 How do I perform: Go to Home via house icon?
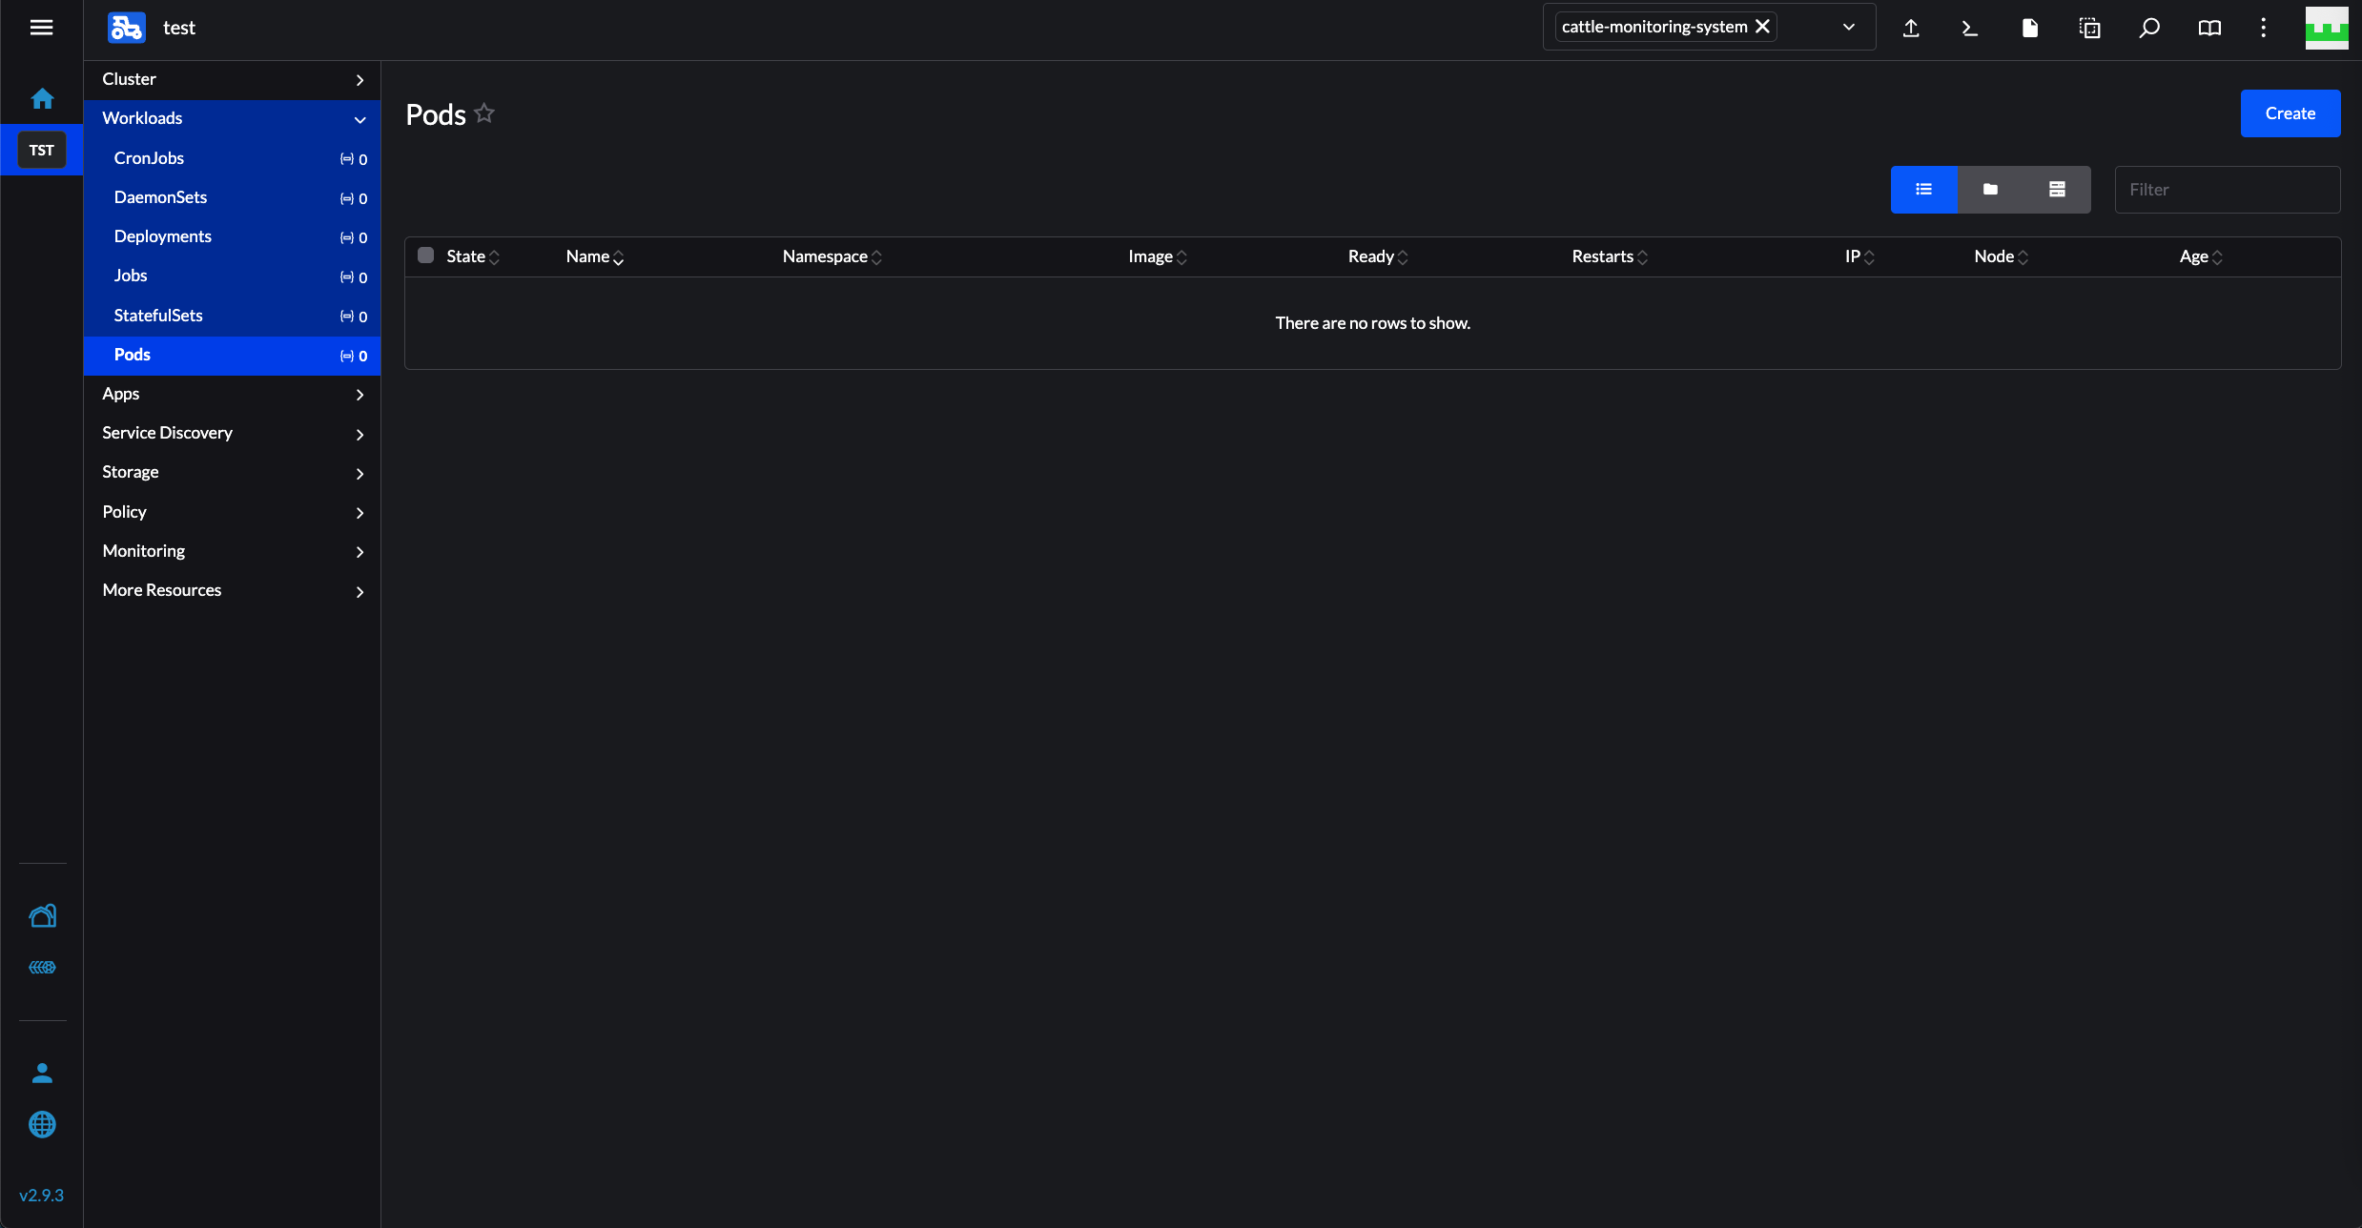(42, 98)
